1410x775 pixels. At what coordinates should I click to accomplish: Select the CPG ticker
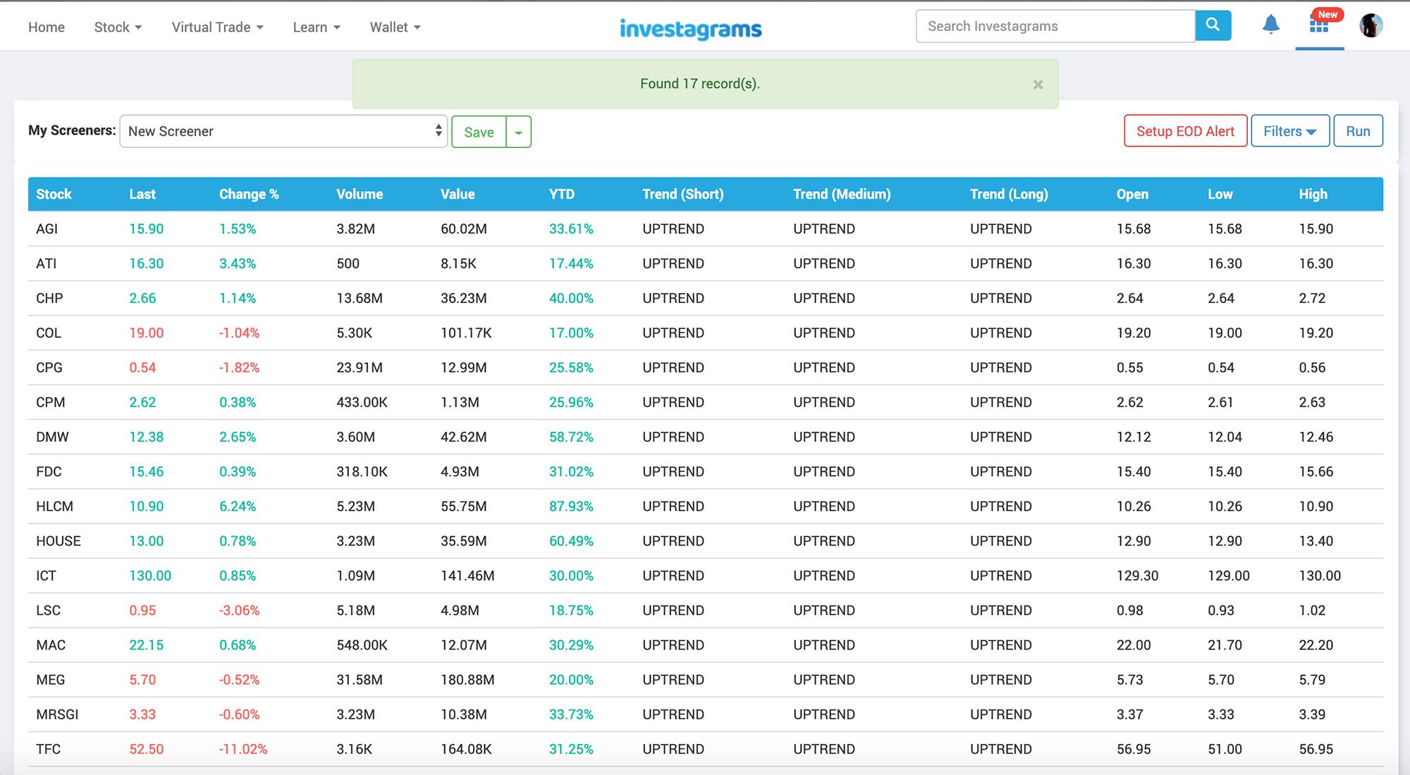tap(49, 368)
